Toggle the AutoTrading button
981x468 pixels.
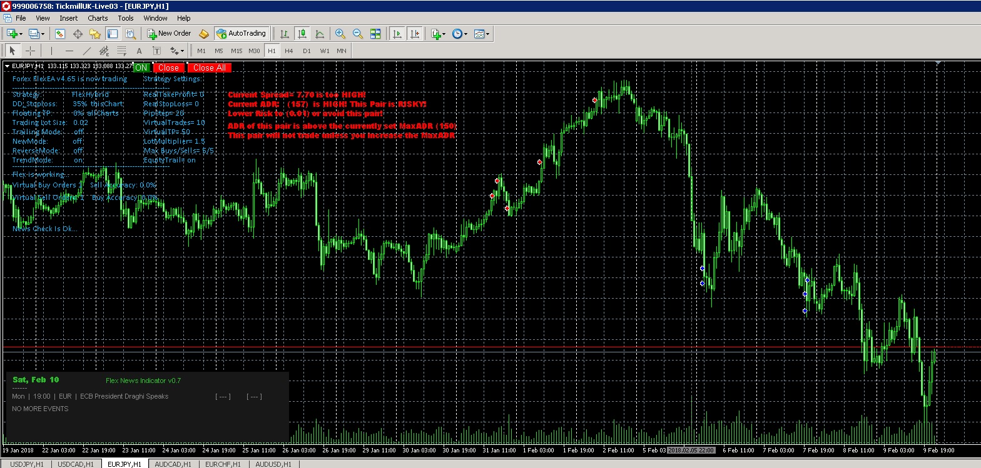(x=241, y=34)
